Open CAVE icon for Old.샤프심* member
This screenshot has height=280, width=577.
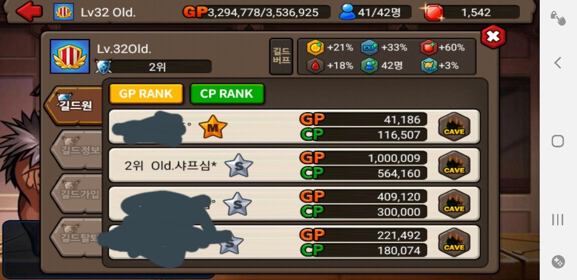[454, 165]
